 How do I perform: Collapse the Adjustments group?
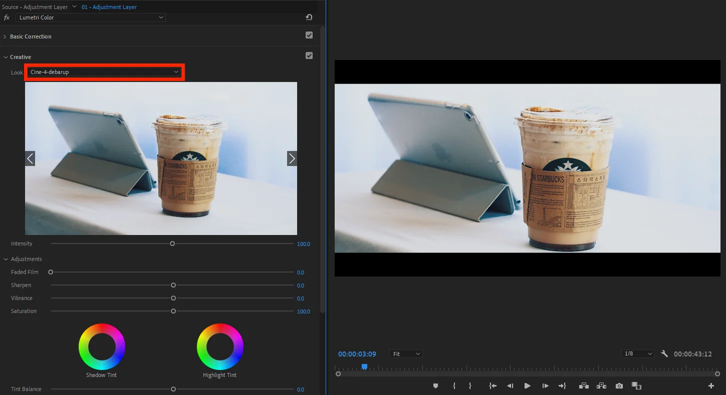pos(6,259)
